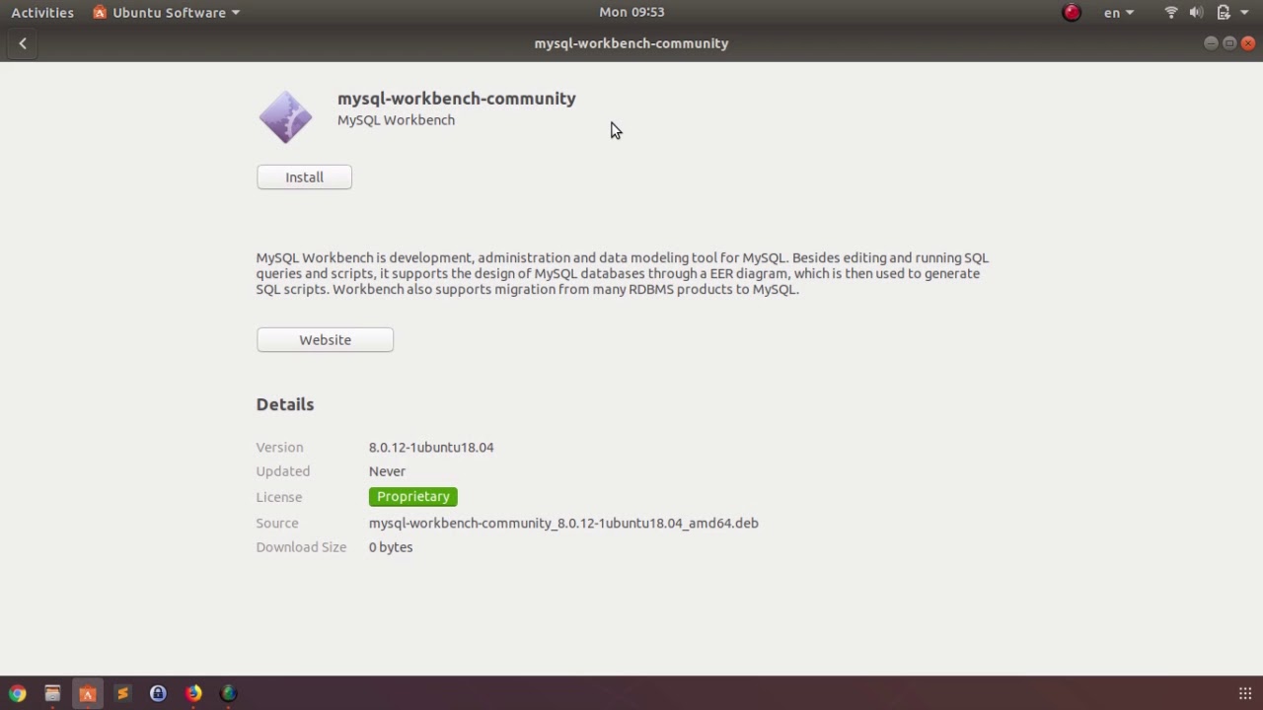Minimize the Ubuntu Software window
The height and width of the screenshot is (710, 1263).
point(1211,43)
